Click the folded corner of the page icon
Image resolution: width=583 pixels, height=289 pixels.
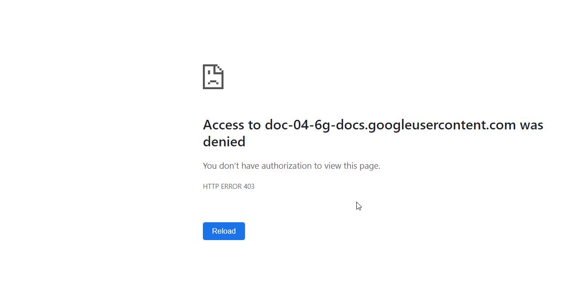click(x=219, y=69)
